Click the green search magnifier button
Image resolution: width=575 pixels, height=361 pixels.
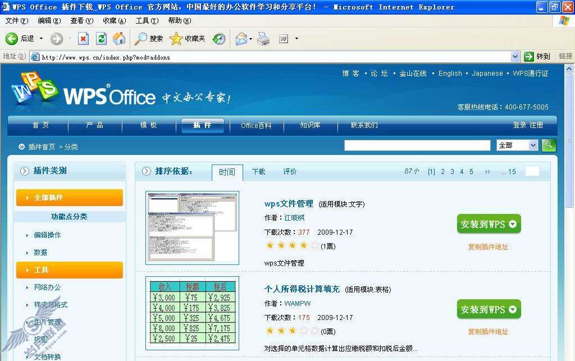coord(549,145)
